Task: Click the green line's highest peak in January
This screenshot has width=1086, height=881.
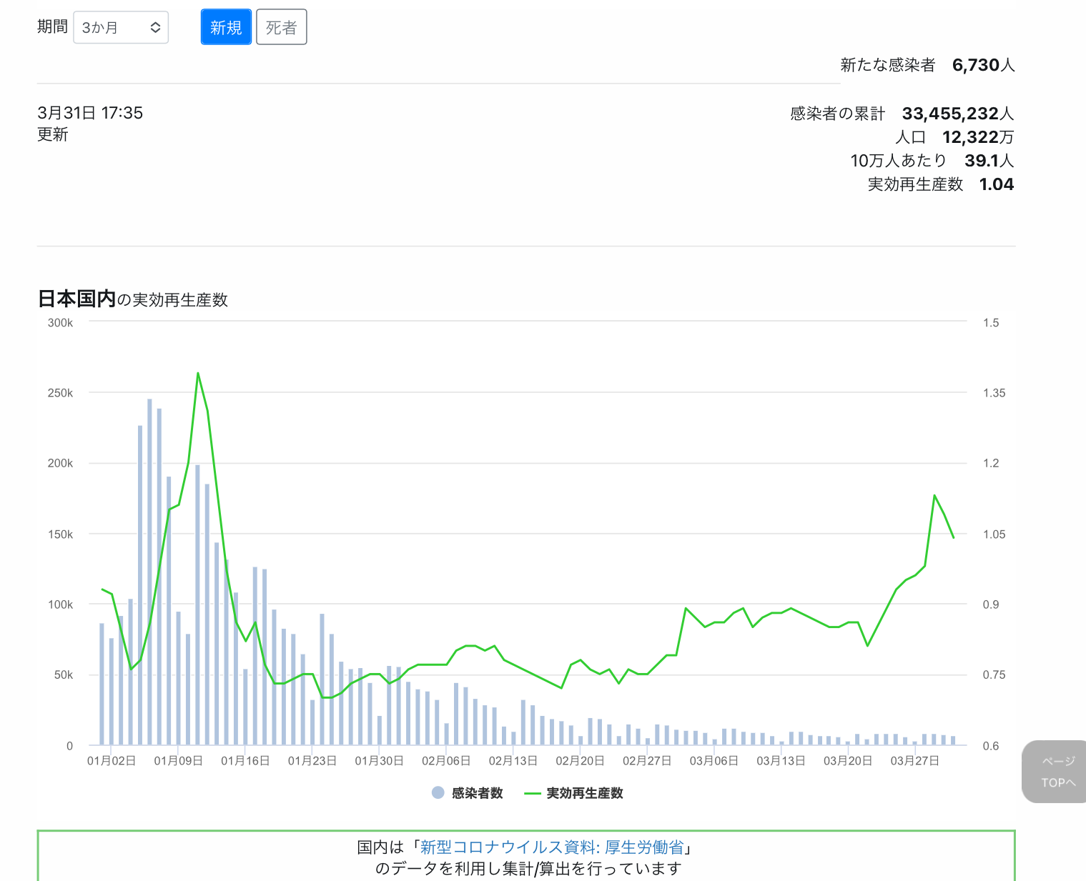Action: 198,374
